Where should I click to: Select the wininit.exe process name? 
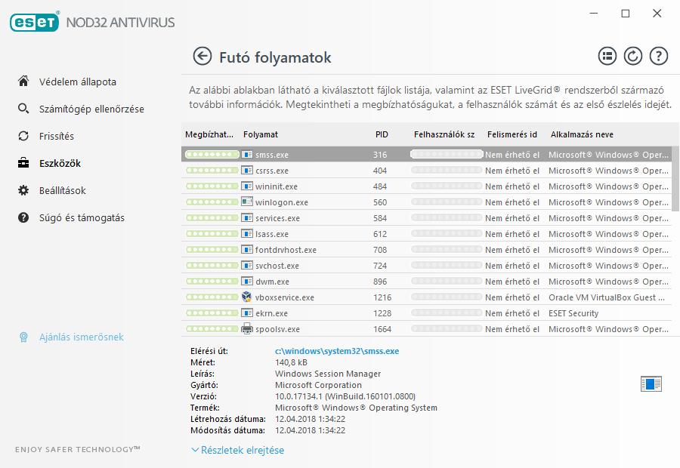click(x=277, y=186)
